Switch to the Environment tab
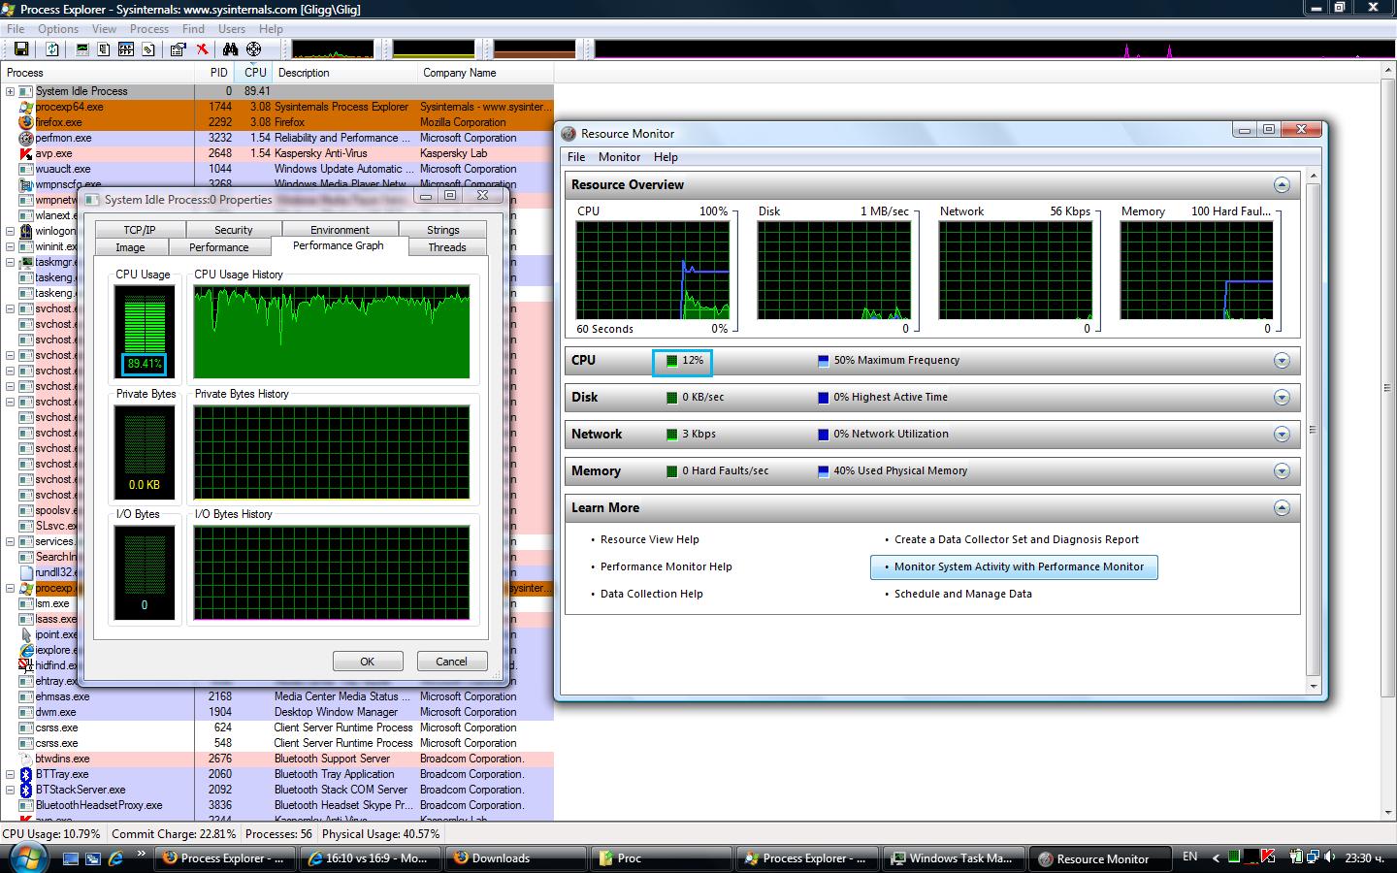Viewport: 1397px width, 873px height. pos(340,230)
